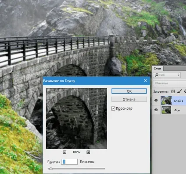Confirm Gaussian blur with OK button
This screenshot has width=186, height=174.
pyautogui.click(x=129, y=91)
